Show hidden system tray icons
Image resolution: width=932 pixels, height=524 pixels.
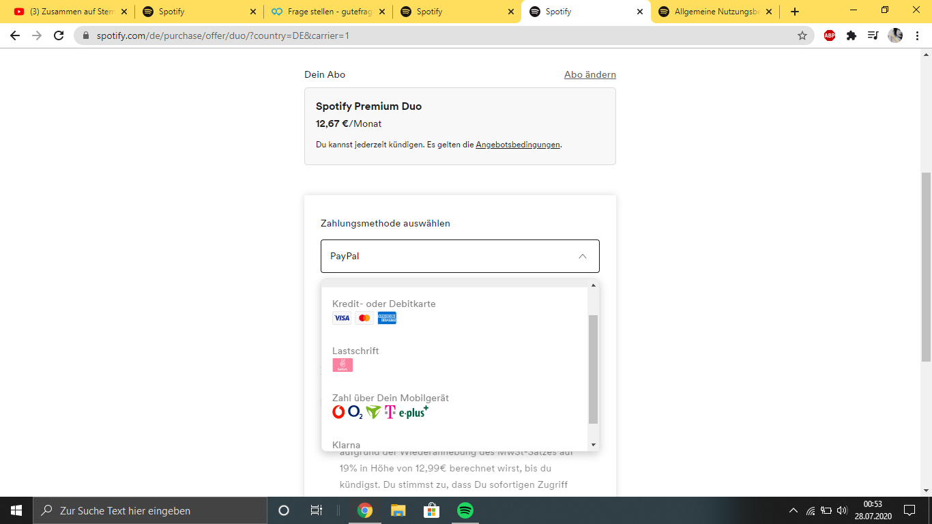[793, 510]
